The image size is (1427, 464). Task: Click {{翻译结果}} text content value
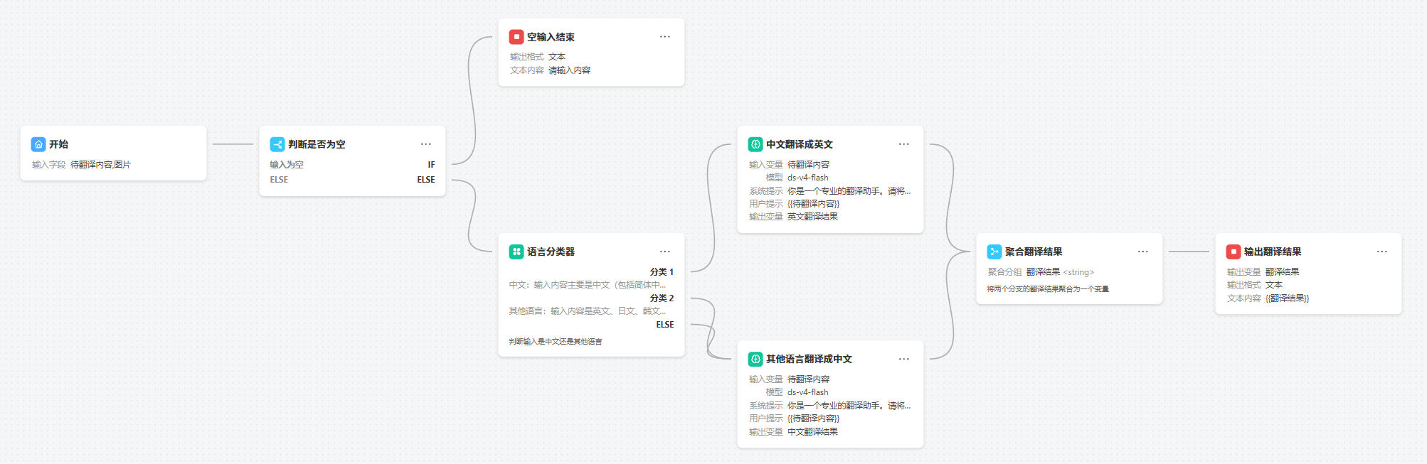coord(1288,298)
